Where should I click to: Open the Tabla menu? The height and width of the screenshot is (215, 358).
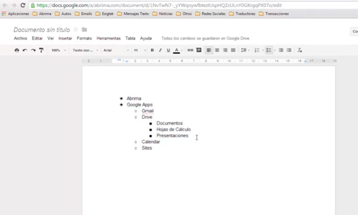click(130, 38)
